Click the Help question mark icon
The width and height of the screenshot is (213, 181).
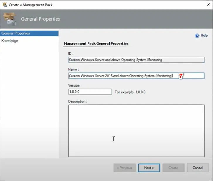[197, 35]
